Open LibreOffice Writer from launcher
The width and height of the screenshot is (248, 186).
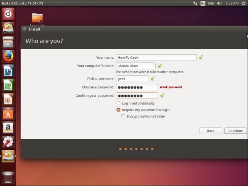coord(8,71)
